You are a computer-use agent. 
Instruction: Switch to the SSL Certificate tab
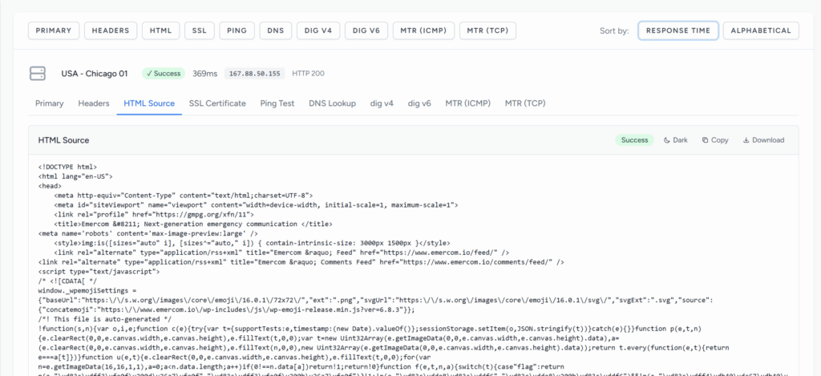tap(217, 103)
